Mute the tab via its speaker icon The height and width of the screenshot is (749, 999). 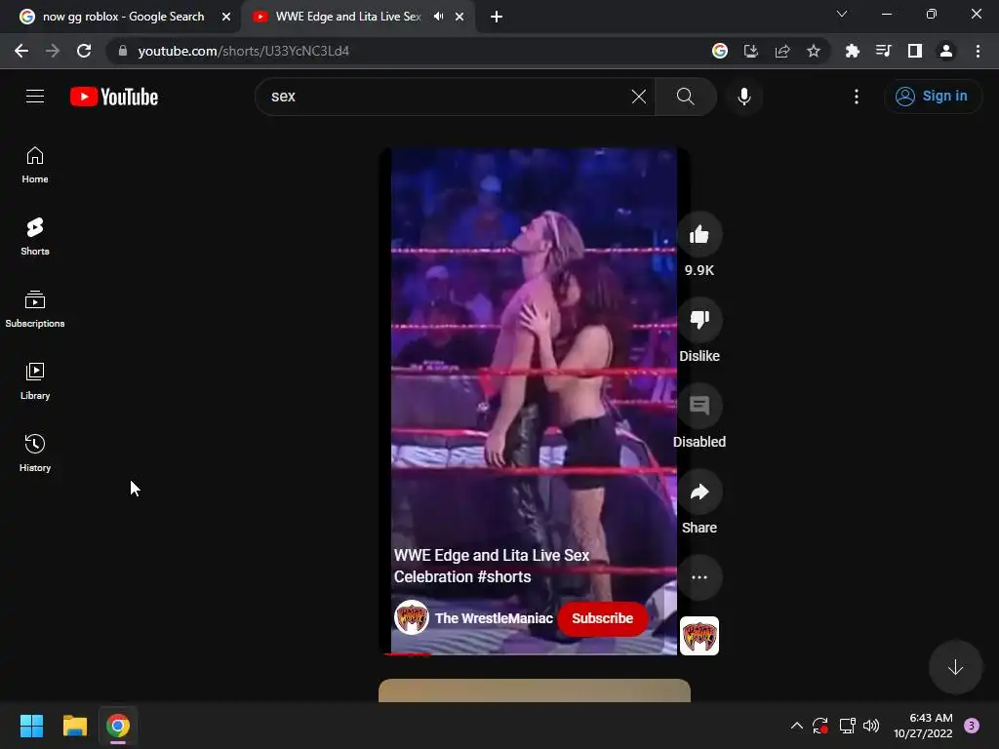(439, 17)
